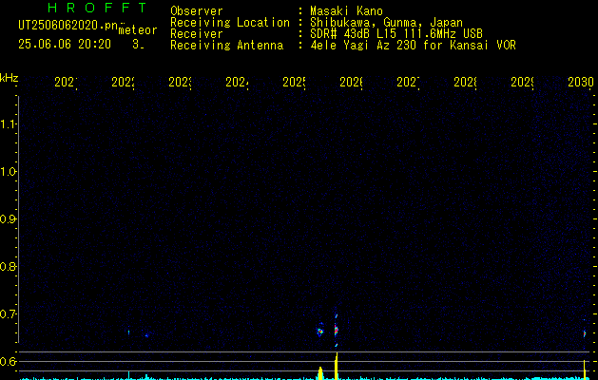Image resolution: width=598 pixels, height=380 pixels.
Task: Click the 2026 time axis label
Action: [x=351, y=83]
